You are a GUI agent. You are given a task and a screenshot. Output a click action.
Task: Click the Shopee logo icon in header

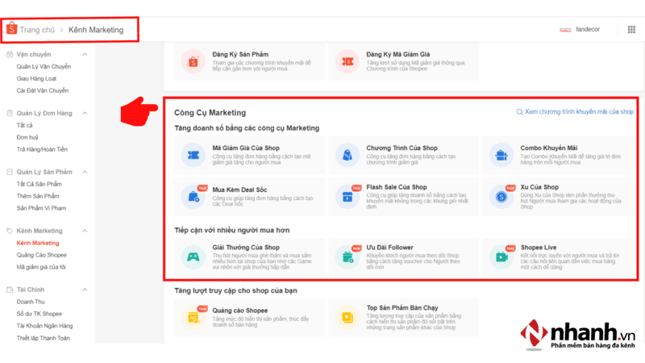point(11,30)
